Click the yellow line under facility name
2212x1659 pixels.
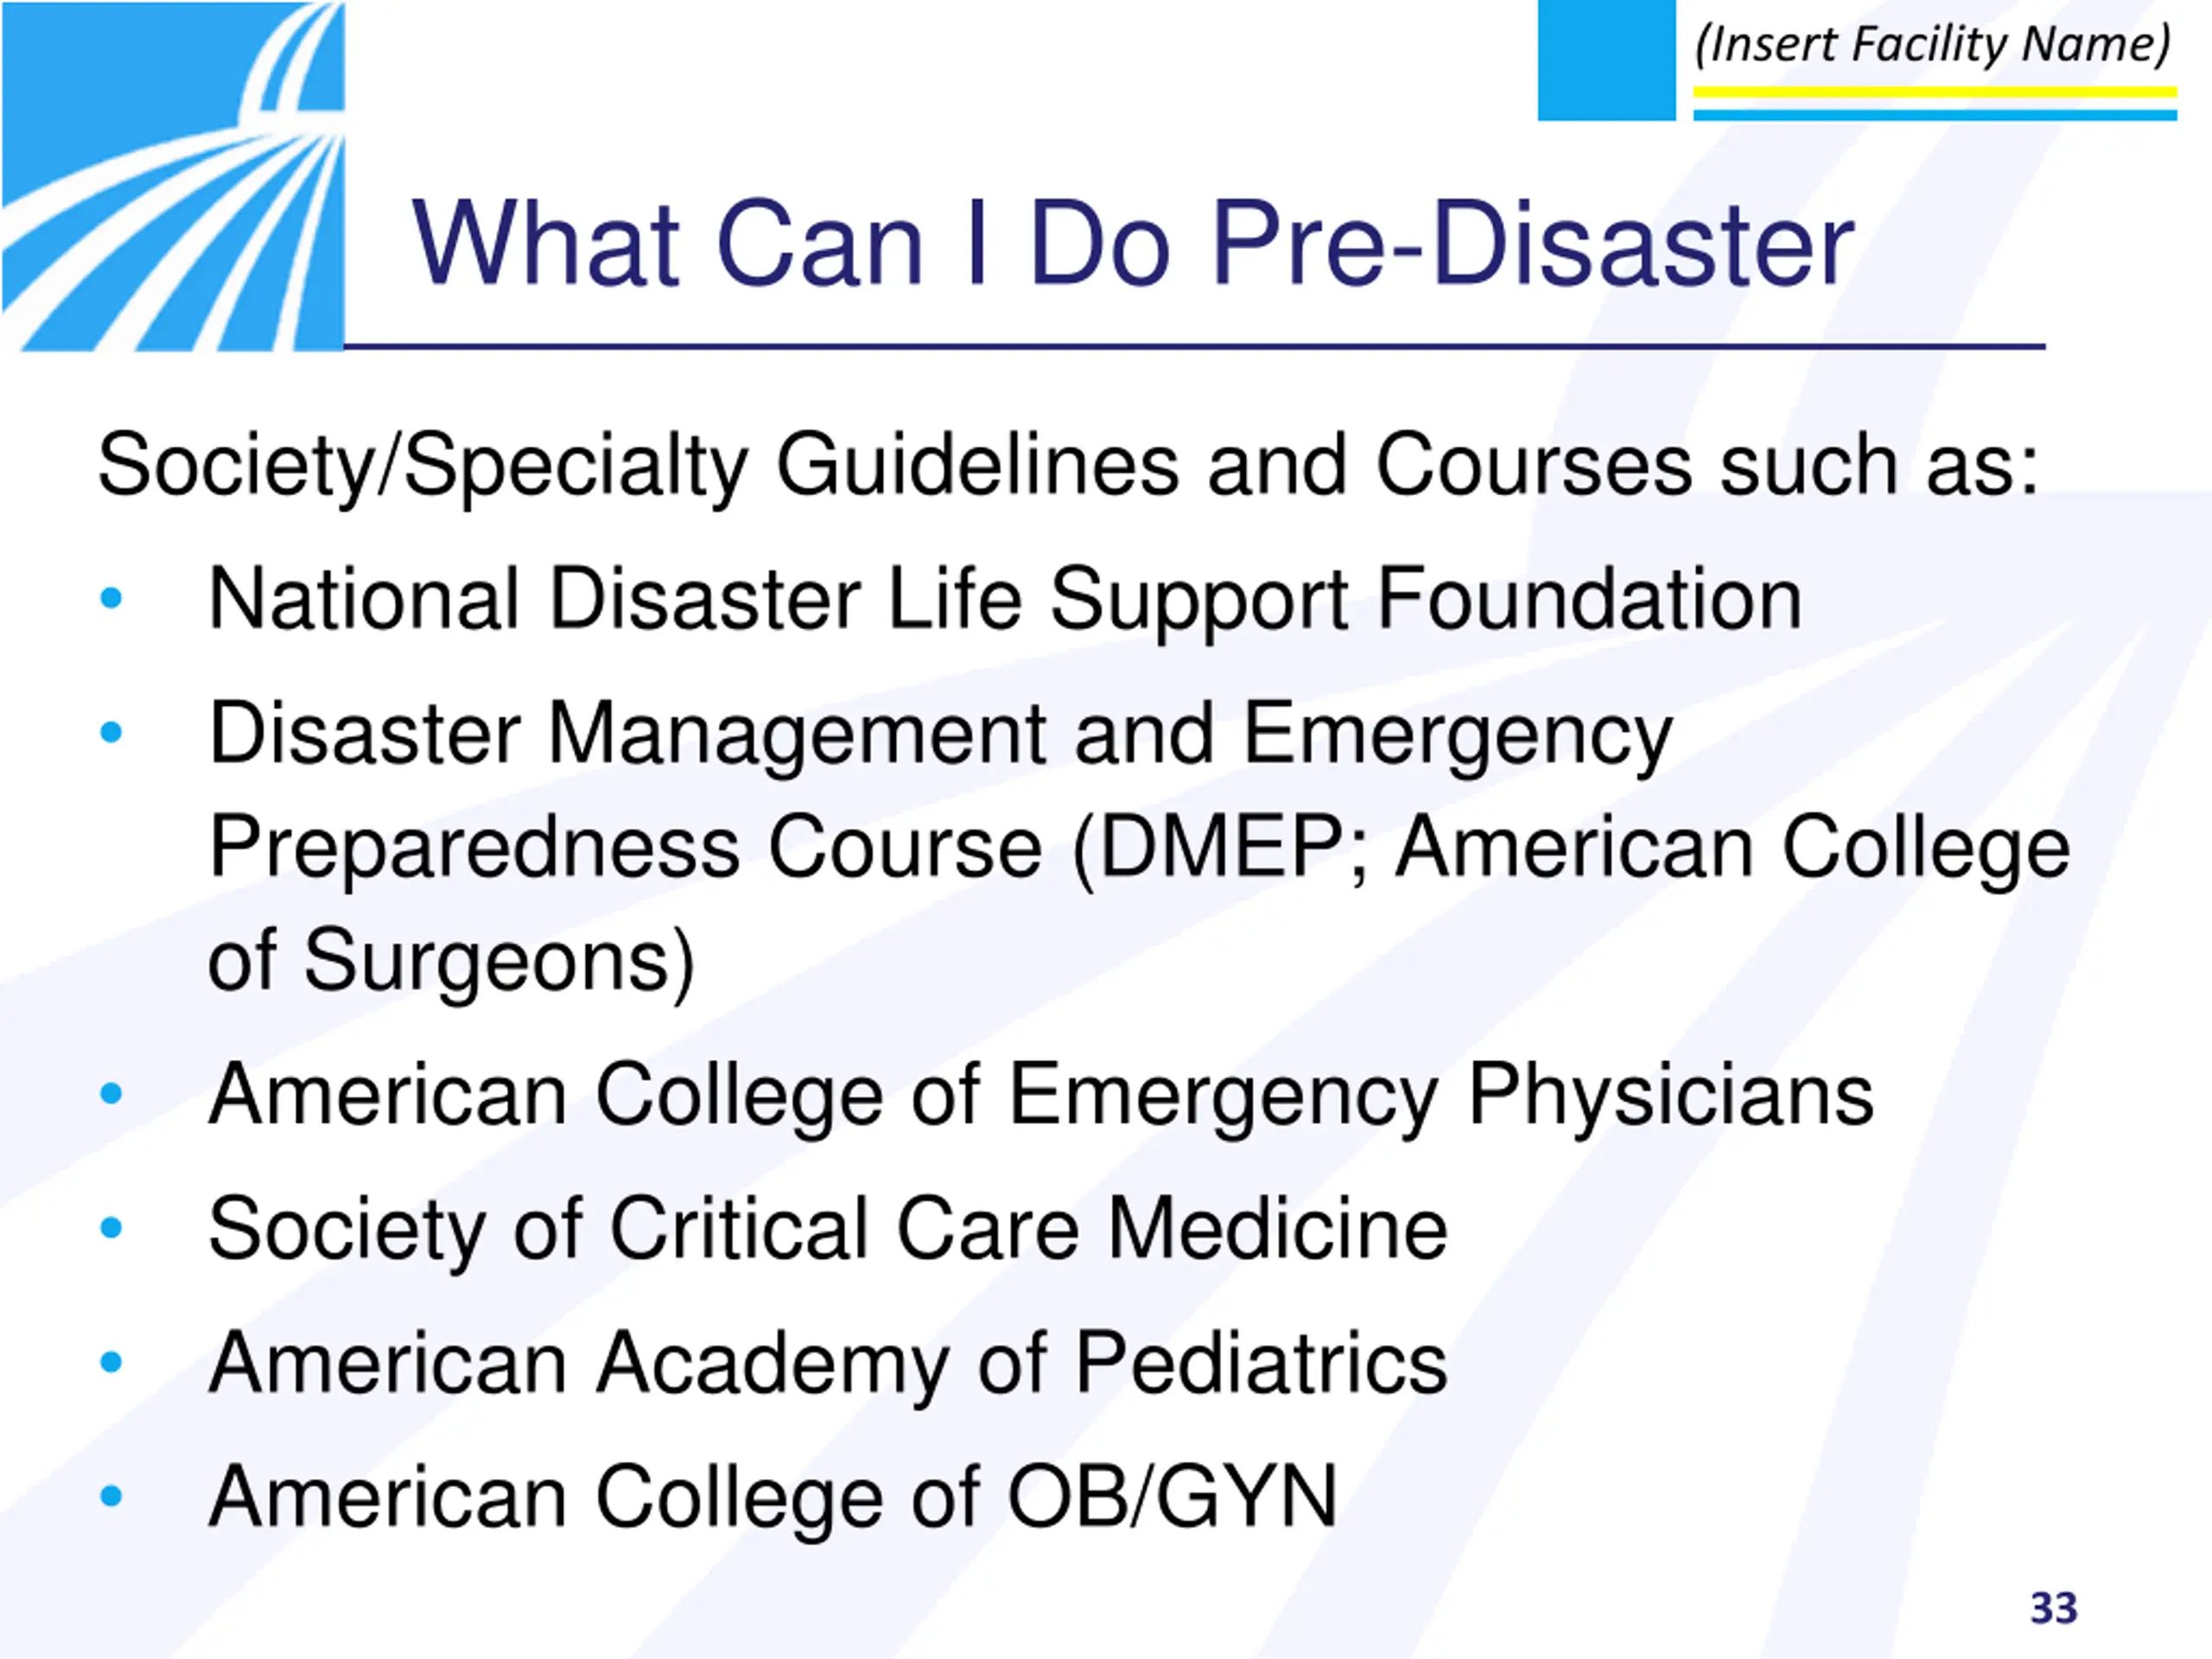[1934, 92]
